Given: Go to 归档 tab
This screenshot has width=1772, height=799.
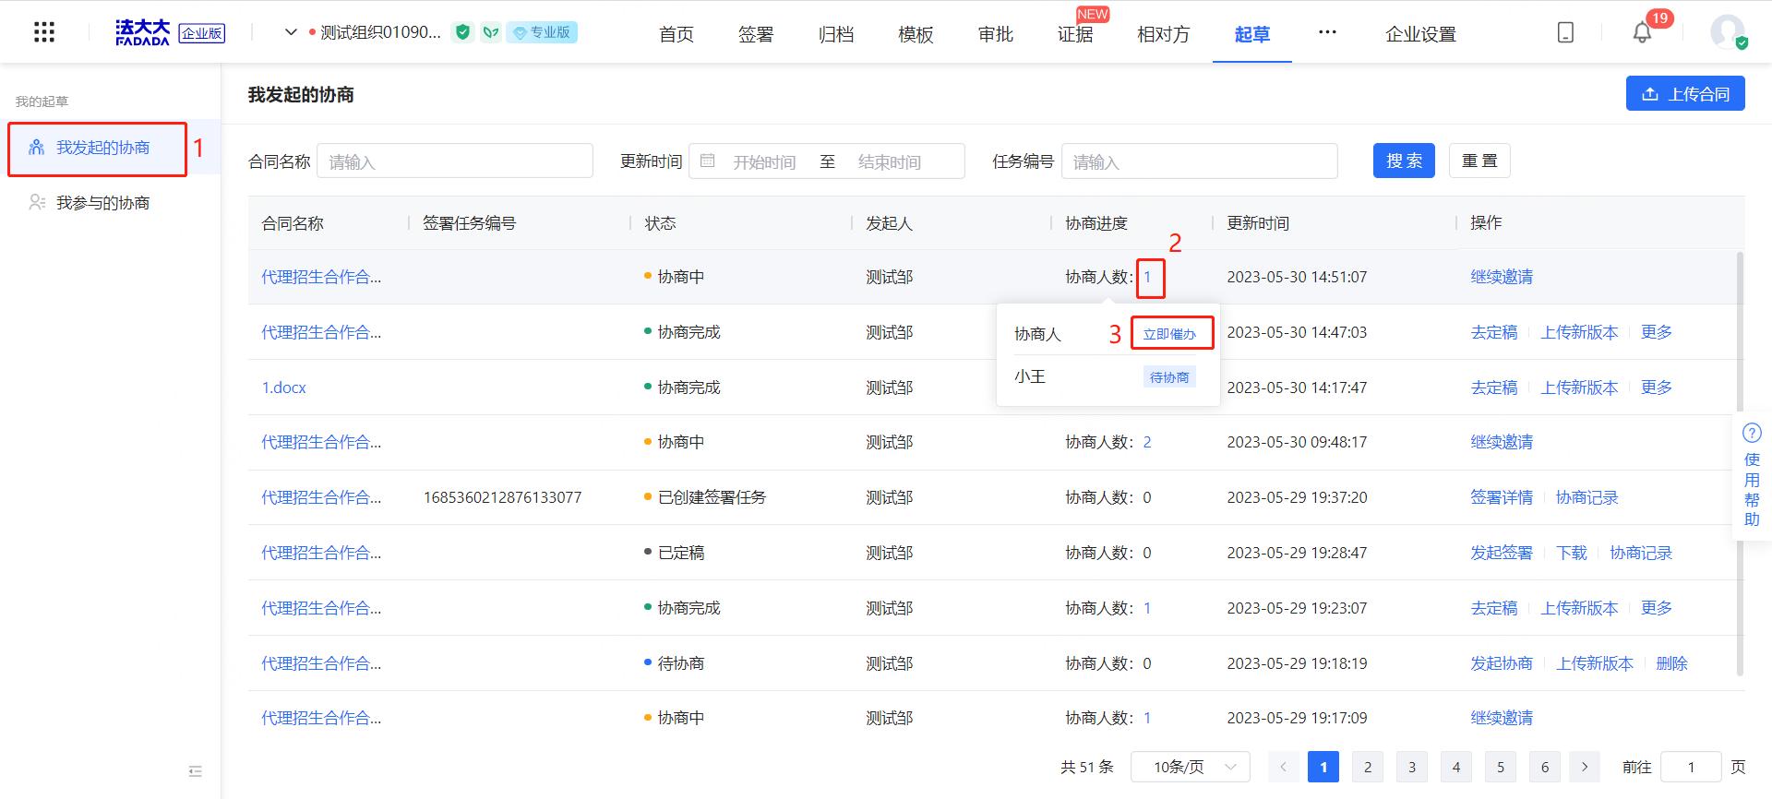Looking at the screenshot, I should point(836,34).
